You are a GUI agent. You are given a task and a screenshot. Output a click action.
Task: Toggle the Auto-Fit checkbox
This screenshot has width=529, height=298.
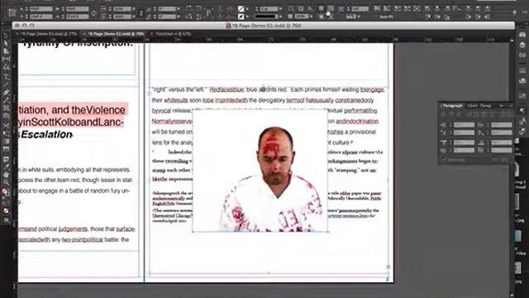pyautogui.click(x=377, y=17)
